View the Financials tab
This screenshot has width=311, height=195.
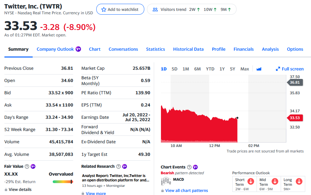[x=244, y=49]
